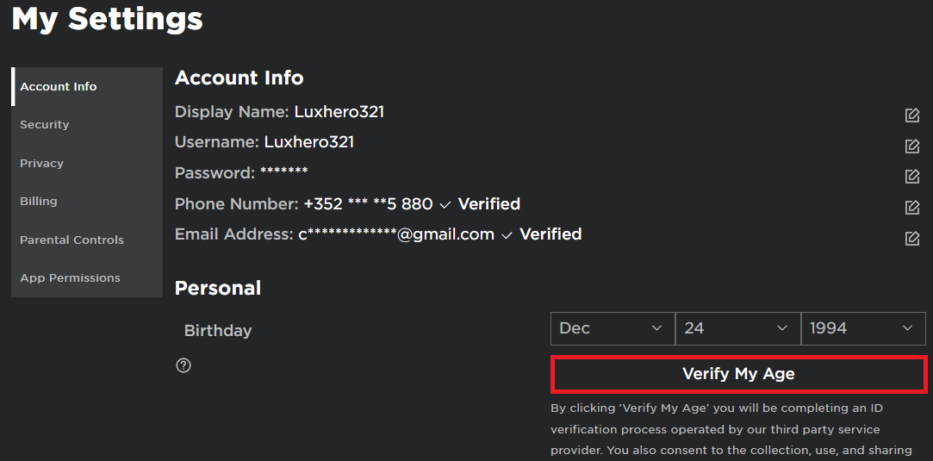Viewport: 933px width, 461px height.
Task: Click the masked phone number ending 880
Action: pyautogui.click(x=368, y=204)
